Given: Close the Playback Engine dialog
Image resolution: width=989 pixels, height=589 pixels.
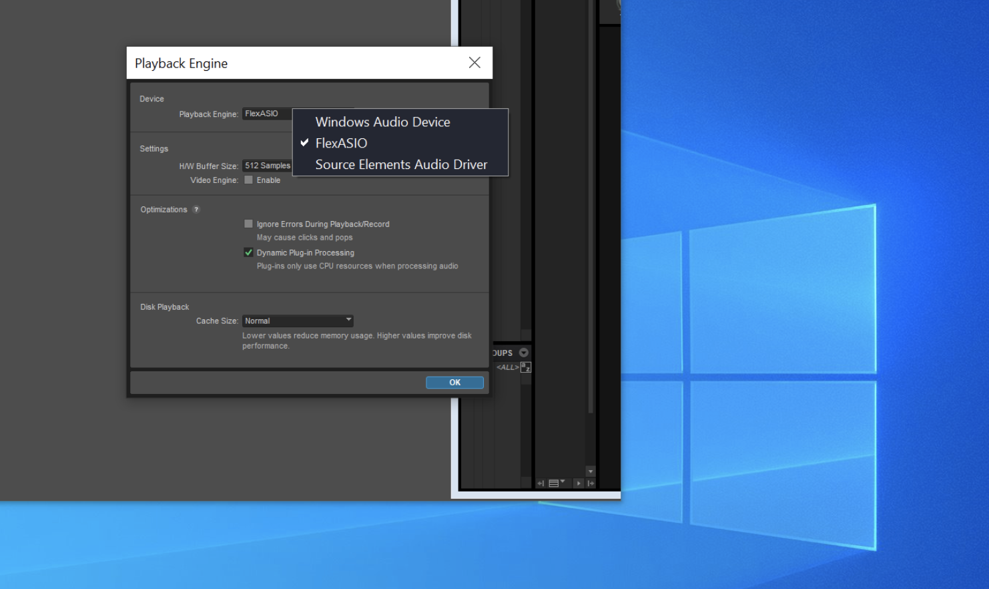Looking at the screenshot, I should coord(474,63).
